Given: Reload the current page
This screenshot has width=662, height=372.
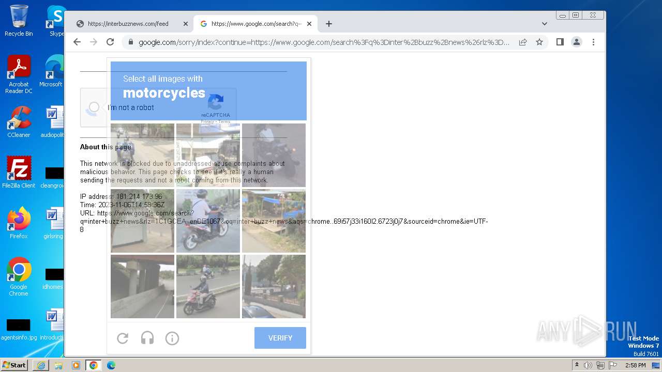Looking at the screenshot, I should point(110,42).
